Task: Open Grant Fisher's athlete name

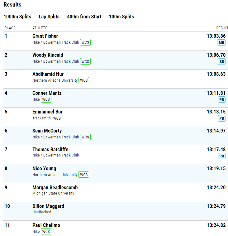Action: pos(45,36)
